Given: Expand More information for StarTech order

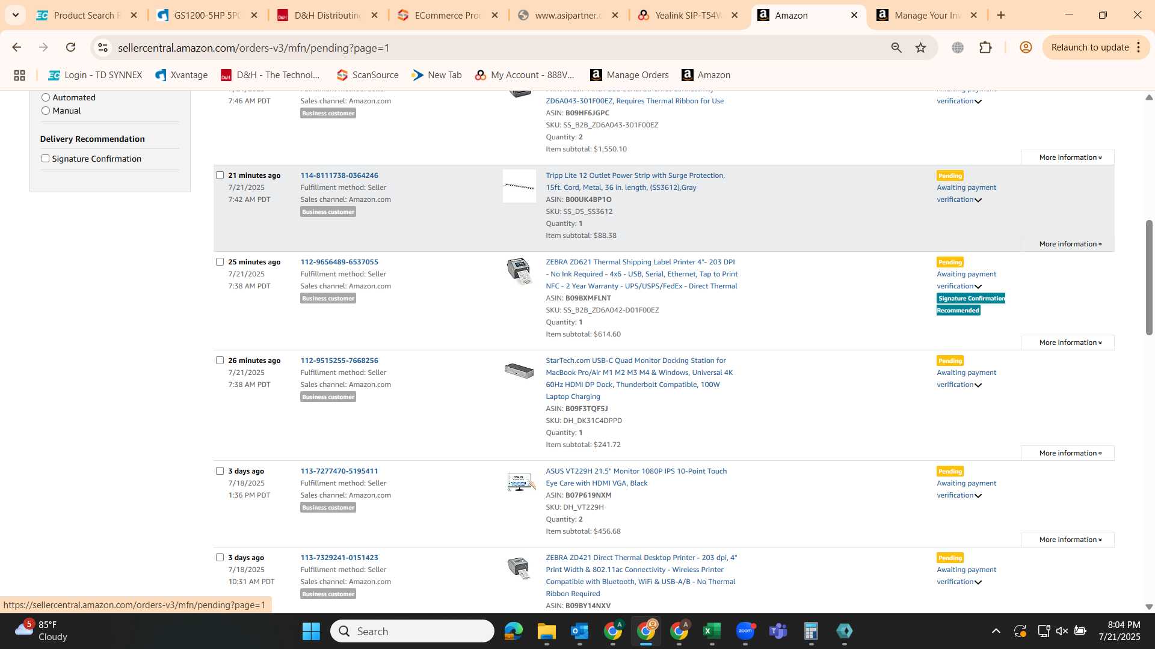Looking at the screenshot, I should (x=1067, y=453).
